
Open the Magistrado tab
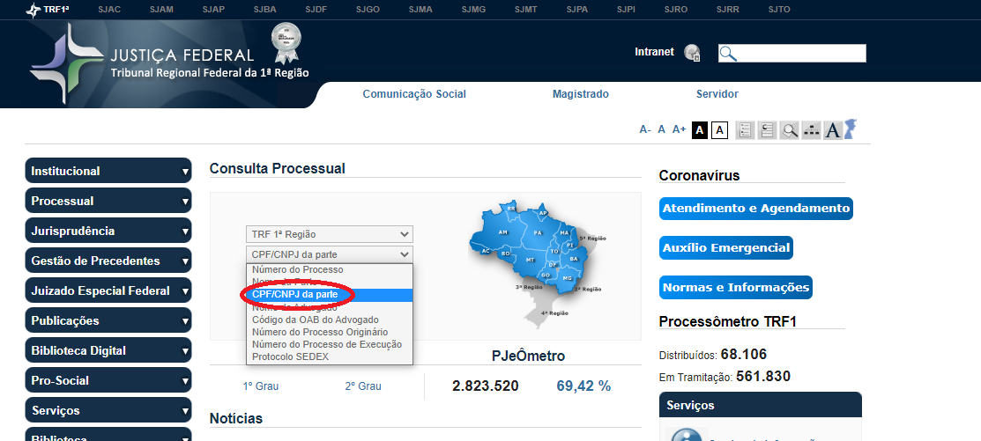click(580, 94)
